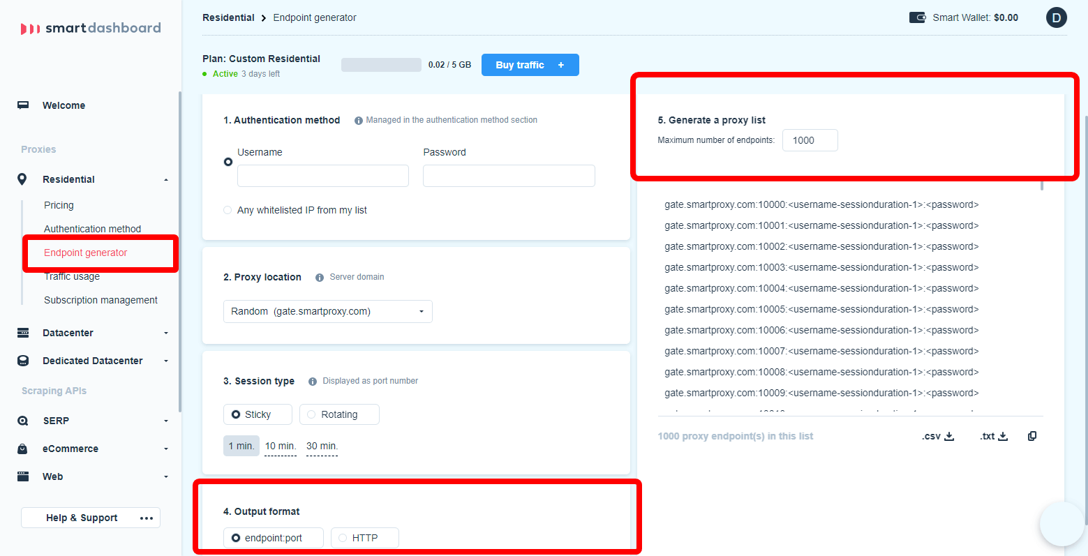Select 10 min. session duration
Image resolution: width=1088 pixels, height=556 pixels.
(x=281, y=446)
